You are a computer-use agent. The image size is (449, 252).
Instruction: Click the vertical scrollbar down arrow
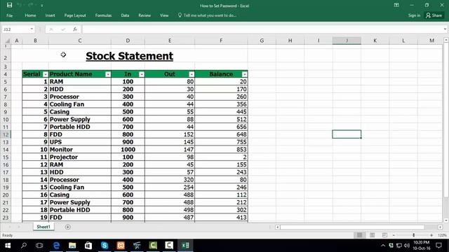pyautogui.click(x=446, y=220)
